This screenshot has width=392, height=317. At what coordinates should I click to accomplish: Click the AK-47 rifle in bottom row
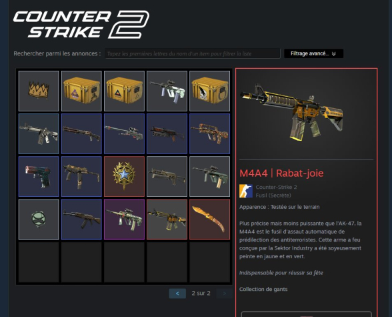81,219
